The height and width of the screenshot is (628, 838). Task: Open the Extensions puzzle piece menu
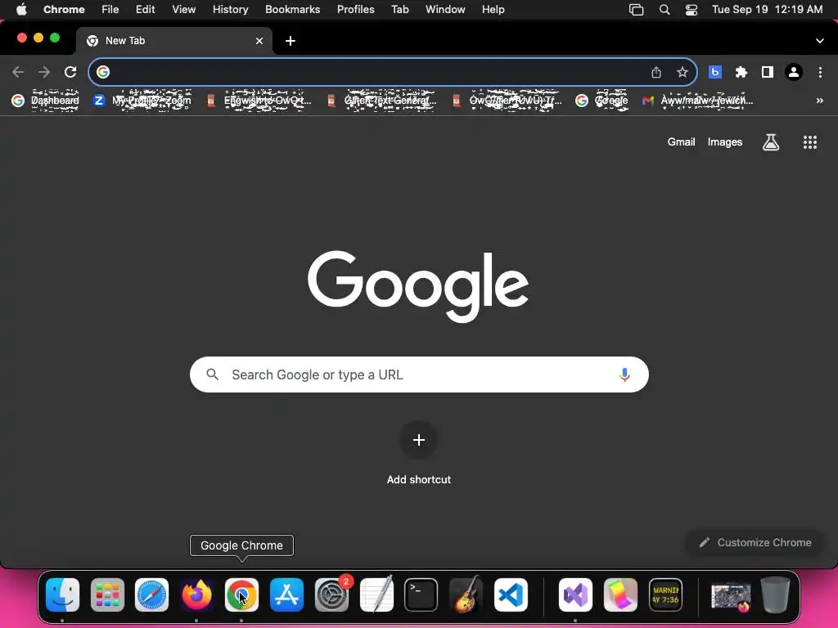click(x=741, y=72)
